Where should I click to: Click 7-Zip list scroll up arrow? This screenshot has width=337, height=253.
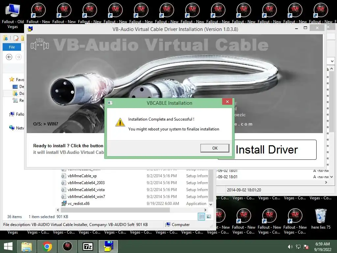point(332,69)
